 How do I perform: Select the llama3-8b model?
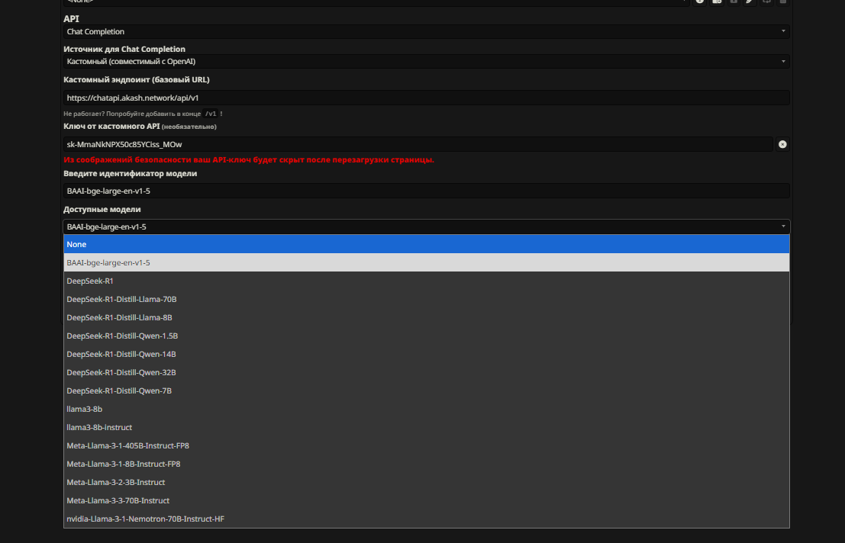[x=426, y=409]
